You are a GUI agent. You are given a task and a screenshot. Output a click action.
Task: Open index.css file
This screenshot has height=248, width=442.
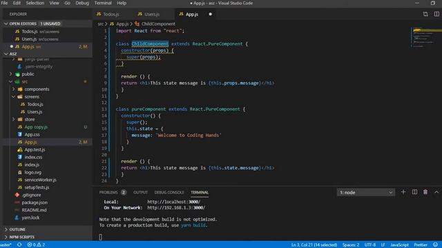tap(33, 157)
